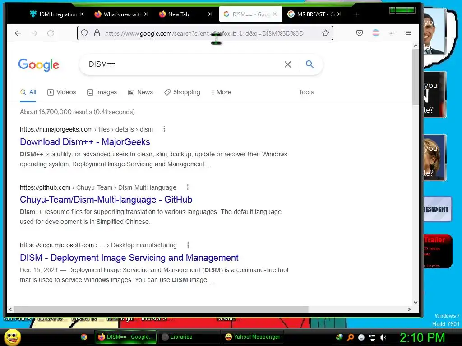Focus the Google search input field

(x=183, y=64)
